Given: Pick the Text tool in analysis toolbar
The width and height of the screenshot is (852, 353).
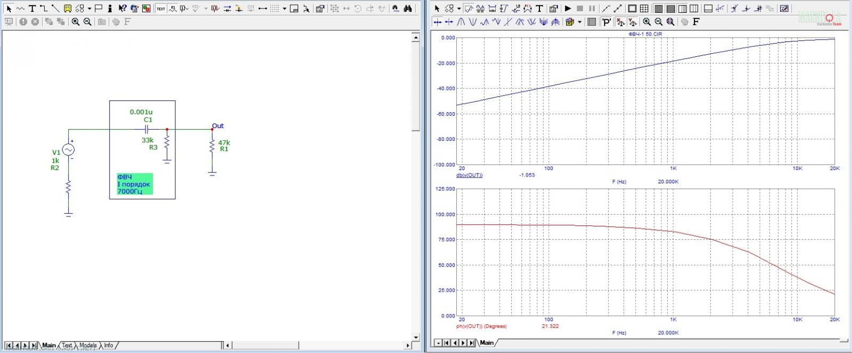Looking at the screenshot, I should tap(539, 9).
